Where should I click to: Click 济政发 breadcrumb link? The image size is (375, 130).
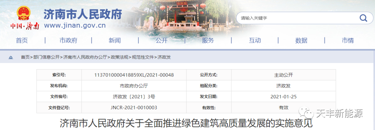coord(164,57)
